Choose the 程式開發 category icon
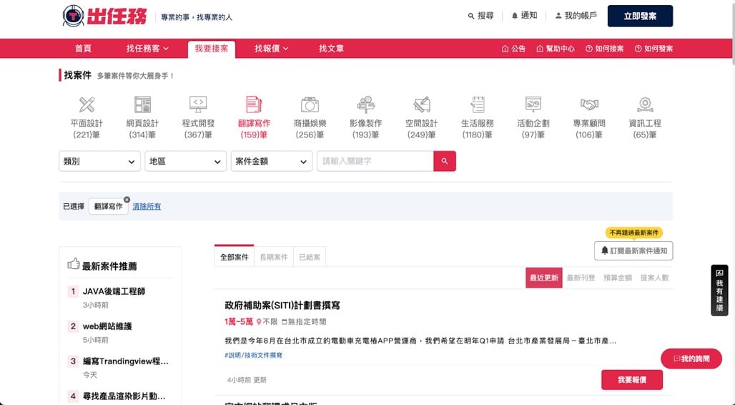 pos(198,105)
